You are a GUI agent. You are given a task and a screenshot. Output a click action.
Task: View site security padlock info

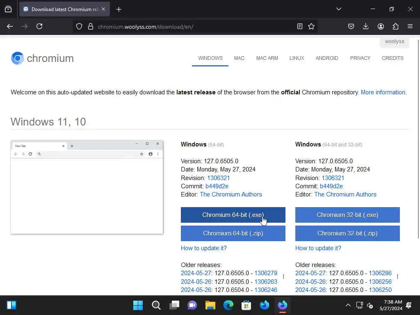coord(91,26)
